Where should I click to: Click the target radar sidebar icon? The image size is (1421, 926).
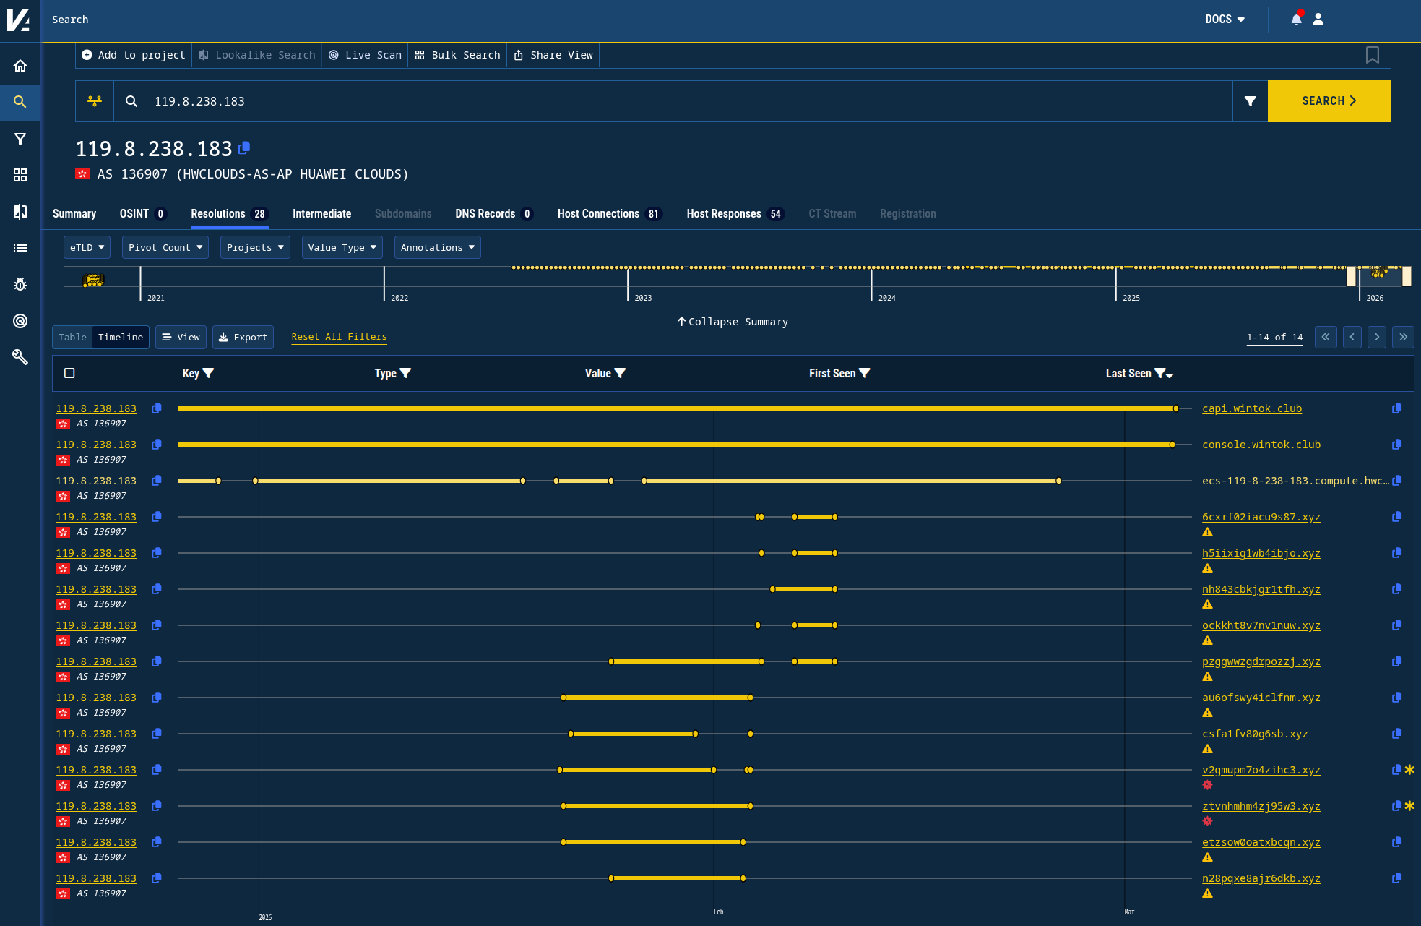pos(20,321)
